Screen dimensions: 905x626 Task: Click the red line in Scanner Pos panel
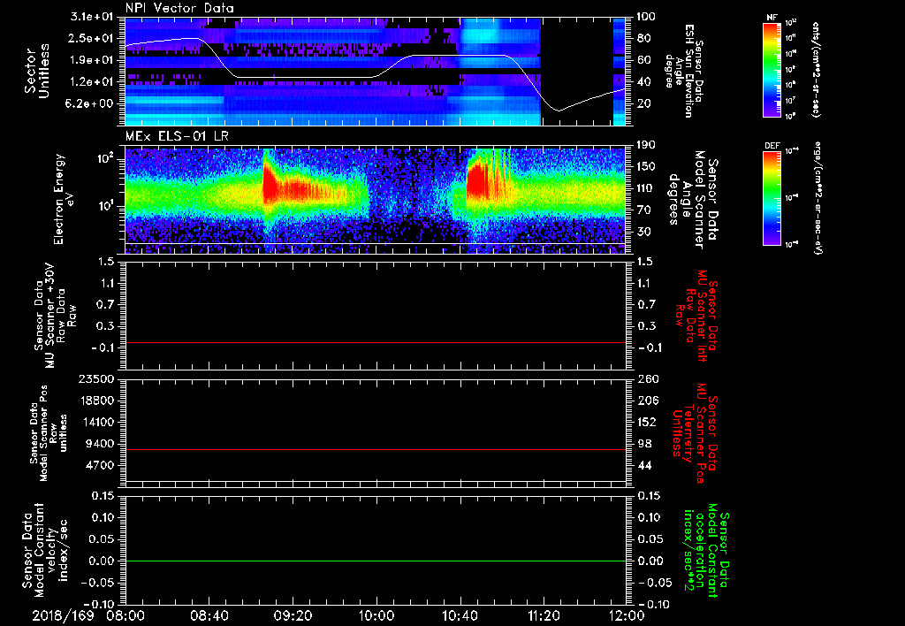tap(376, 449)
